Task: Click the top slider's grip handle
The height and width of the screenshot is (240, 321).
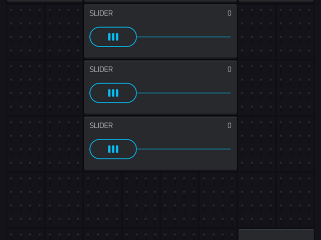Action: tap(113, 37)
